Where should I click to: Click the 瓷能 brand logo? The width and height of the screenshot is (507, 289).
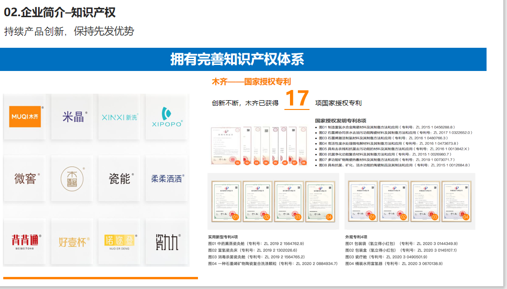[x=120, y=179]
